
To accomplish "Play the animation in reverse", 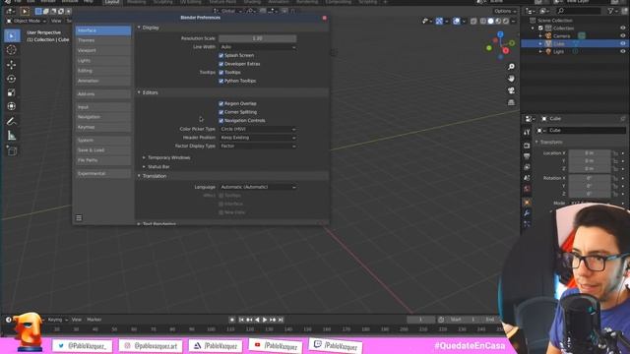I will [x=257, y=320].
